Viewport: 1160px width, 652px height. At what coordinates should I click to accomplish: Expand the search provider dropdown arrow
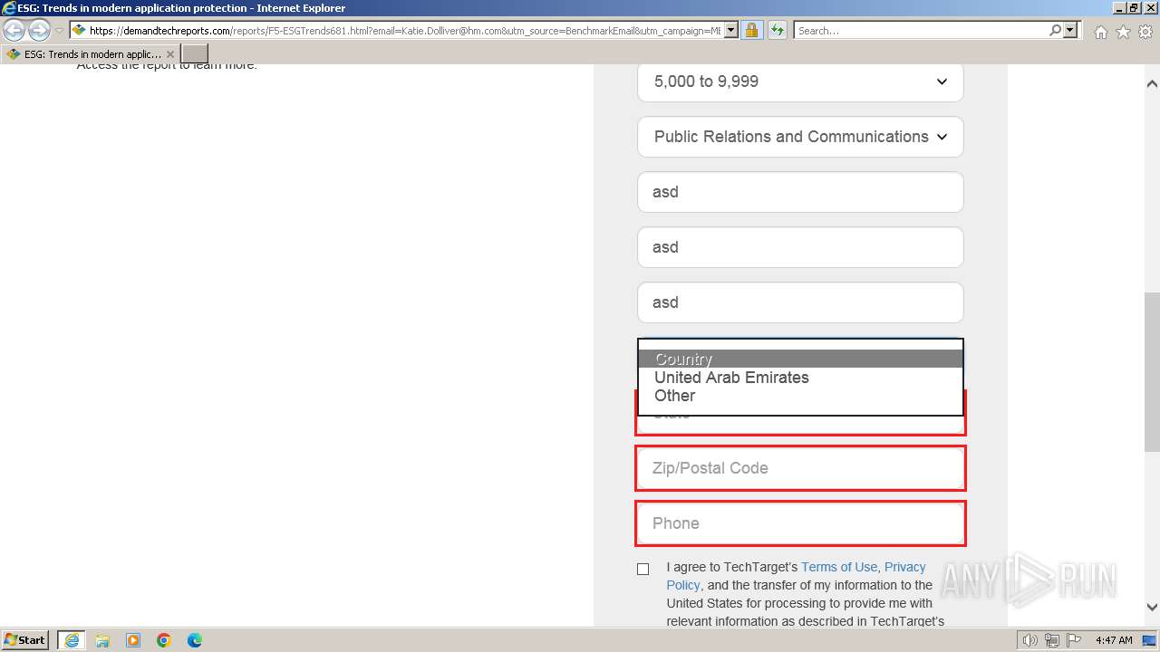[1070, 30]
